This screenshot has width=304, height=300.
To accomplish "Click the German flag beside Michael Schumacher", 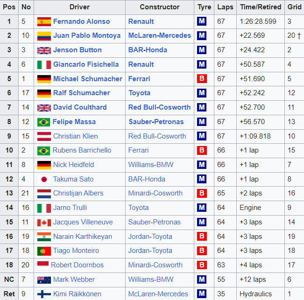I will [44, 79].
